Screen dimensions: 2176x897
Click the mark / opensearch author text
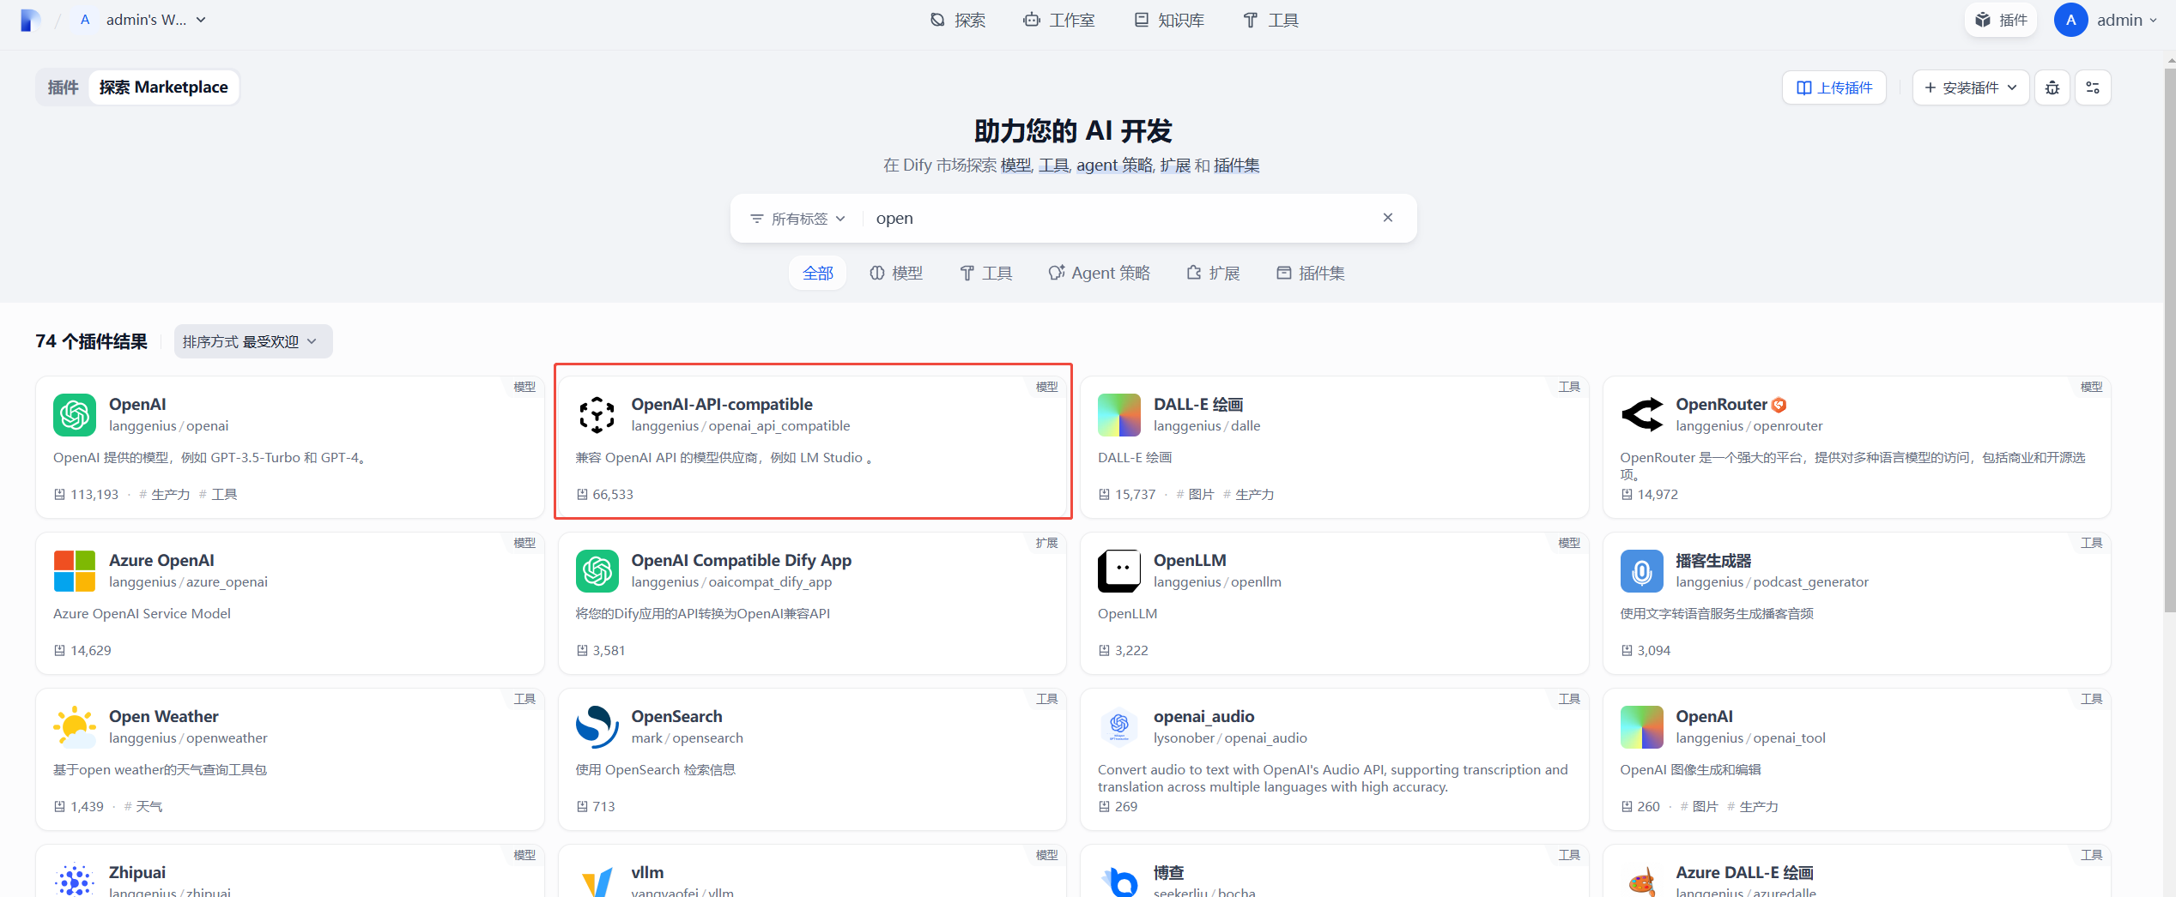tap(687, 737)
